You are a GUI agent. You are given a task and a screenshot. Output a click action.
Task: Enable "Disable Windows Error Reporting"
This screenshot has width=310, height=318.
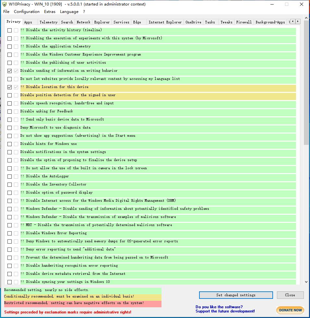[x=9, y=233]
